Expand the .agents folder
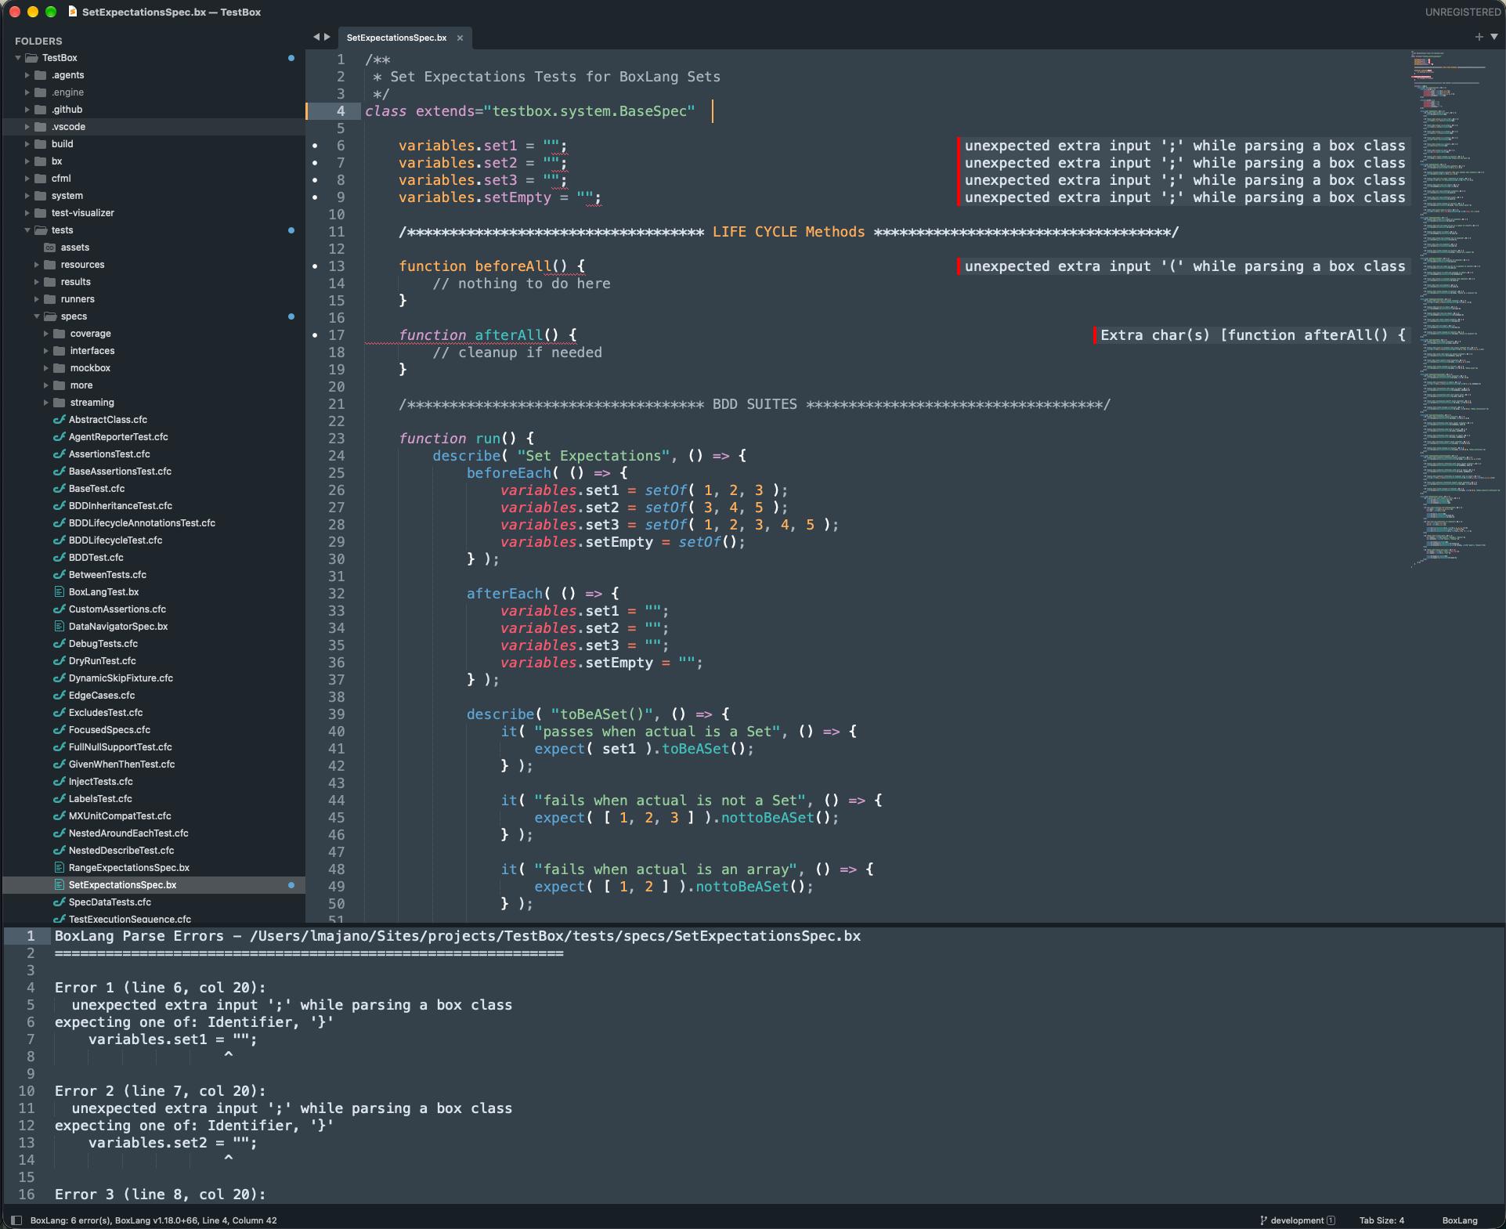Screen dimensions: 1506x1229 (x=27, y=75)
